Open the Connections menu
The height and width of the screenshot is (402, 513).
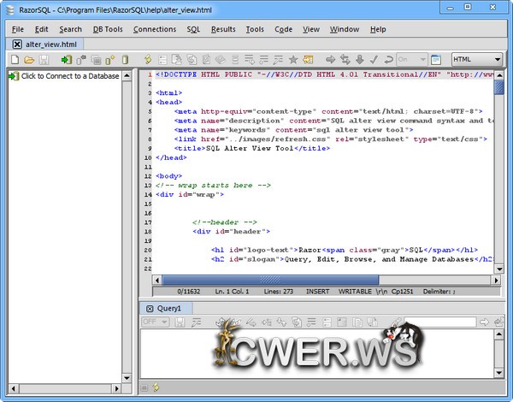[155, 29]
